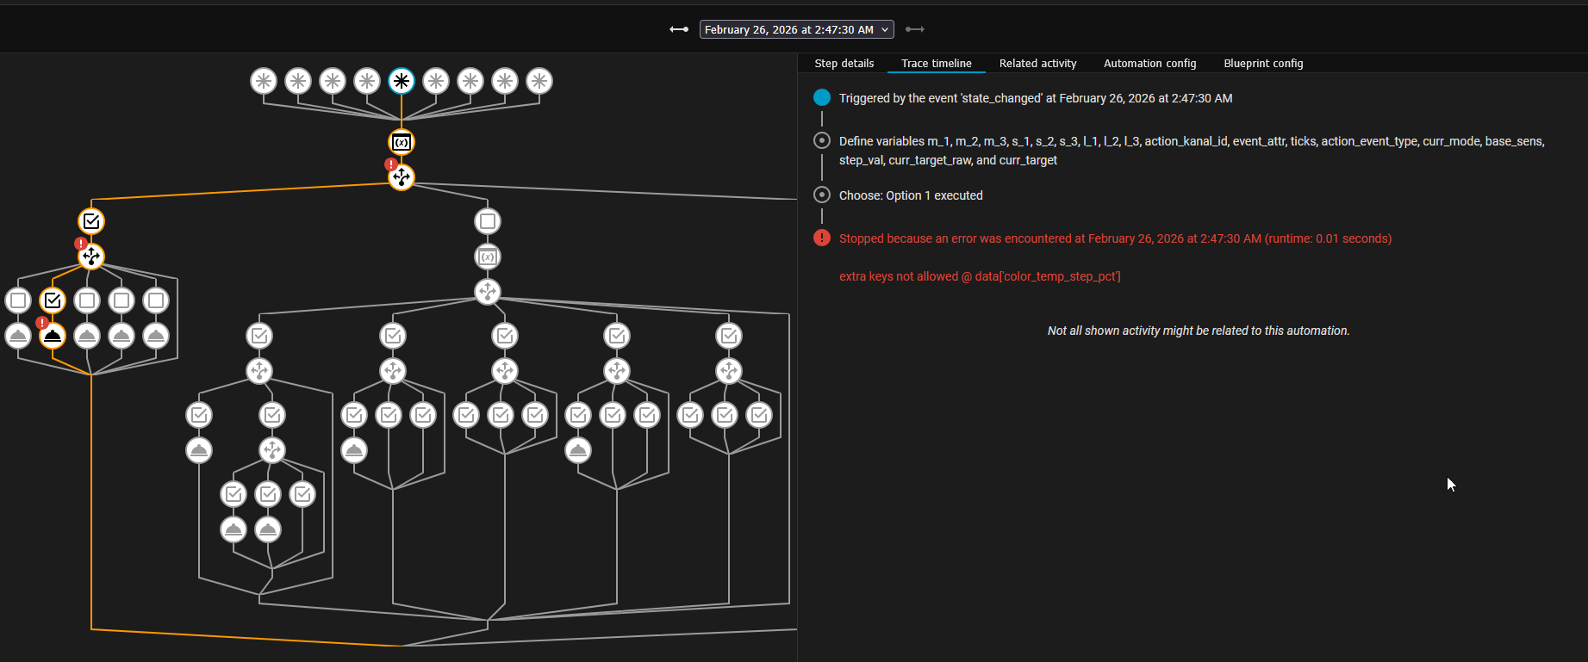The width and height of the screenshot is (1588, 662).
Task: Select the Trace timeline tab
Action: point(937,64)
